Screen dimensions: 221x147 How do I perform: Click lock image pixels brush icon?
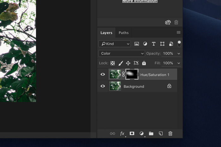(x=120, y=63)
